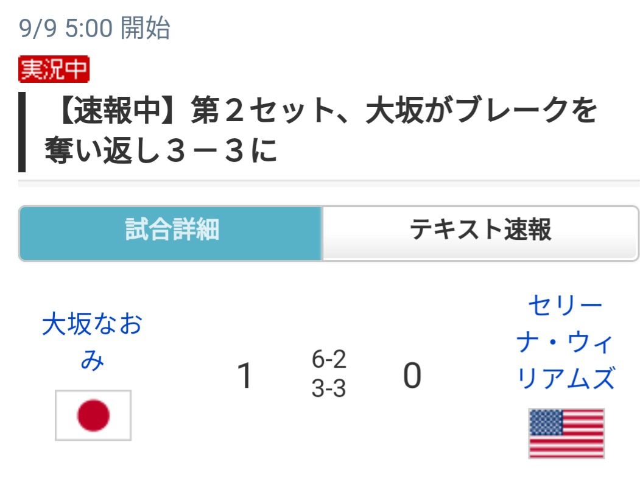Click the dark vertical bar beside headline
Image resolution: width=640 pixels, height=498 pixels.
(x=22, y=132)
